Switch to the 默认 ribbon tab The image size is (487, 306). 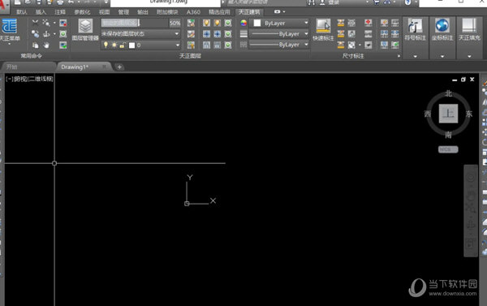pyautogui.click(x=21, y=12)
